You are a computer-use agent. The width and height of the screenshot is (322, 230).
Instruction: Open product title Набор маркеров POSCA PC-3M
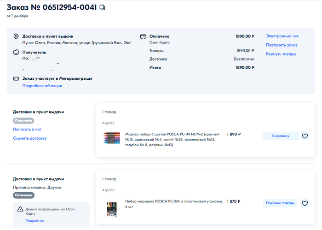tap(174, 204)
